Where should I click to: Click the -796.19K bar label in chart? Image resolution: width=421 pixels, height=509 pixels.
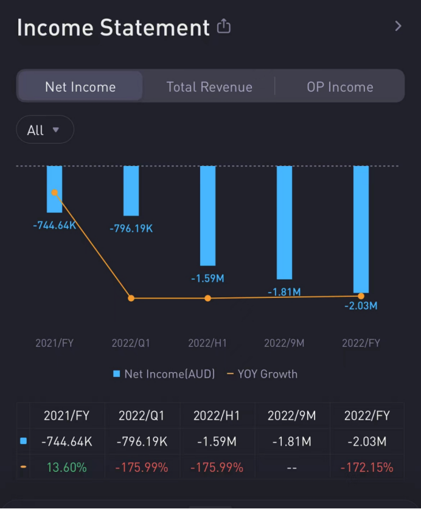(x=131, y=229)
